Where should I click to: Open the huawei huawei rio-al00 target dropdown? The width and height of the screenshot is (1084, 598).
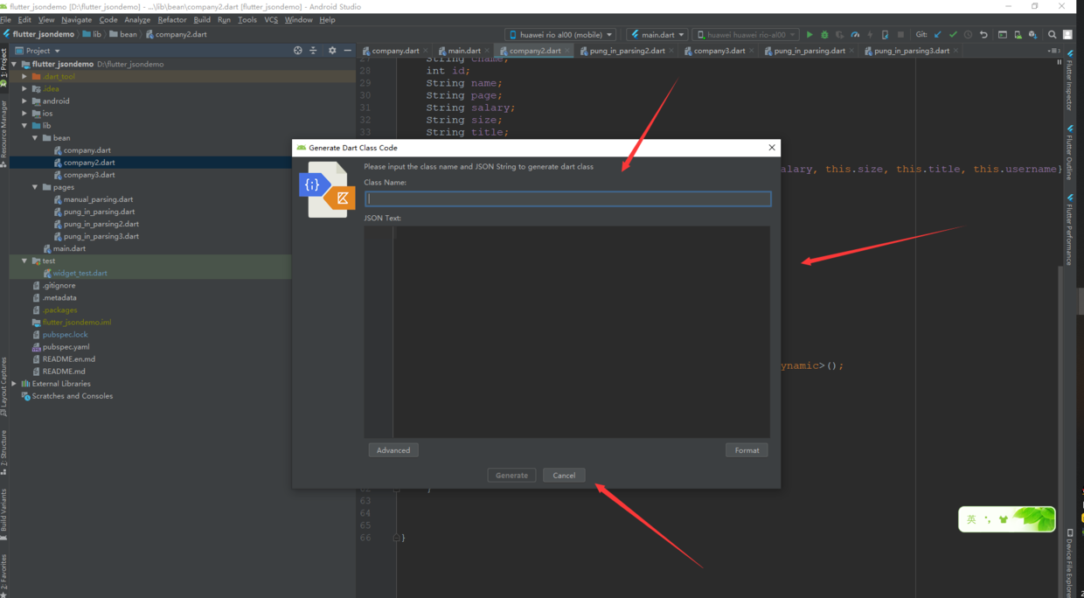coord(746,35)
